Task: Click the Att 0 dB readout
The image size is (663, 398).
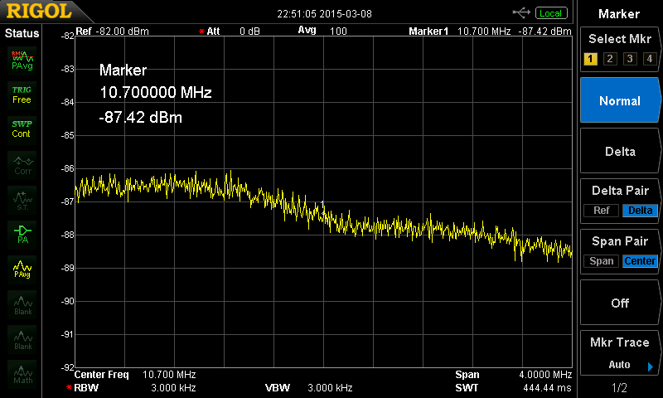Action: (x=230, y=31)
